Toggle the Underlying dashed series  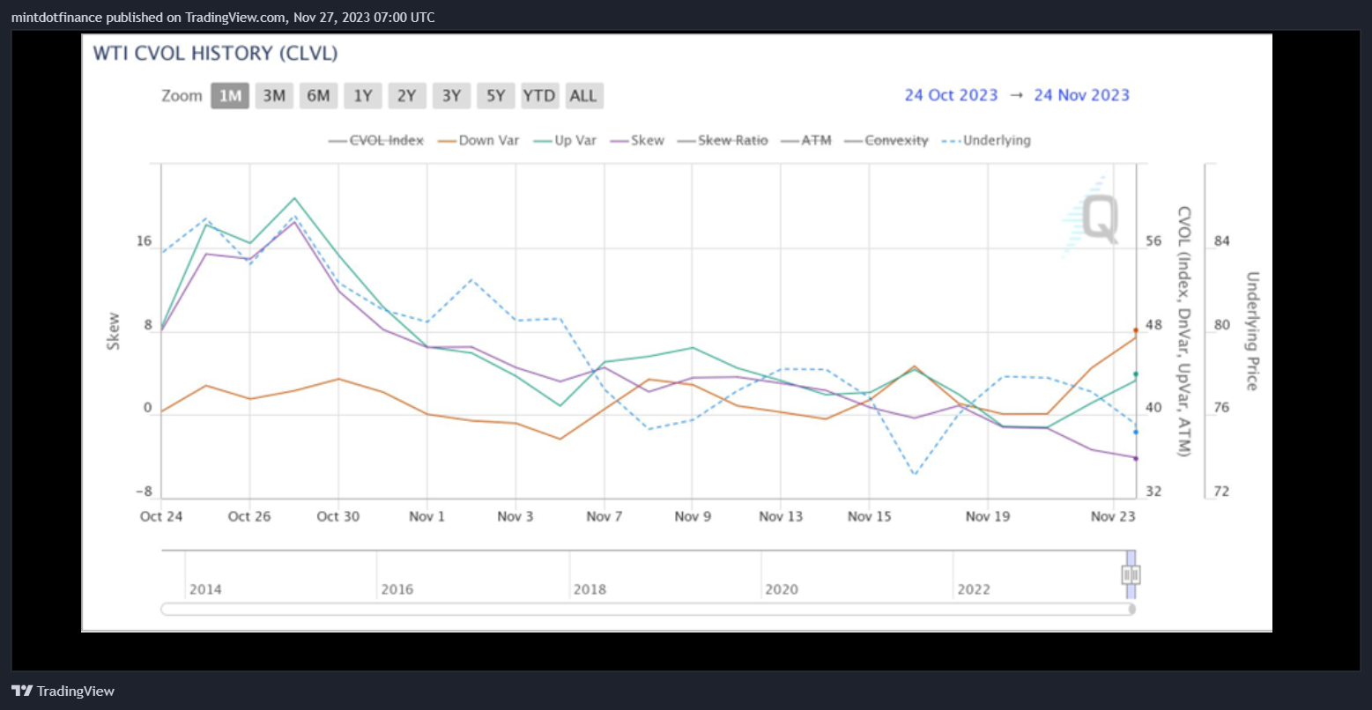coord(986,140)
